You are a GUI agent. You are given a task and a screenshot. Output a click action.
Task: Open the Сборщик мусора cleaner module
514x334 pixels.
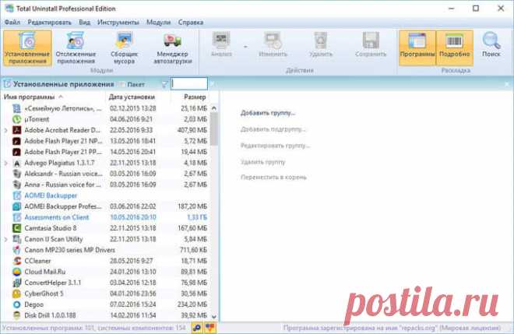(124, 47)
